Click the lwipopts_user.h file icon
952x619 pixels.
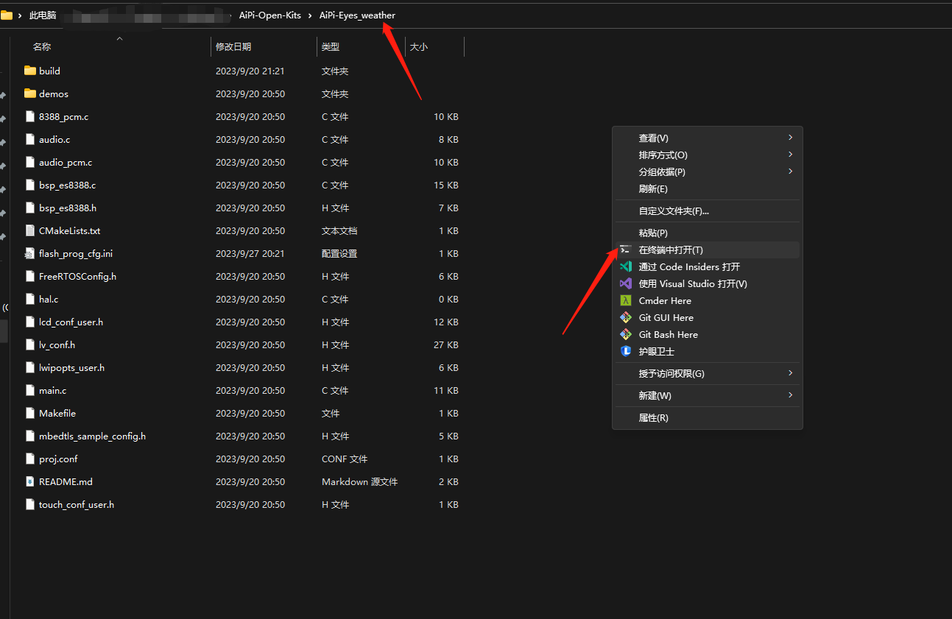pos(30,367)
